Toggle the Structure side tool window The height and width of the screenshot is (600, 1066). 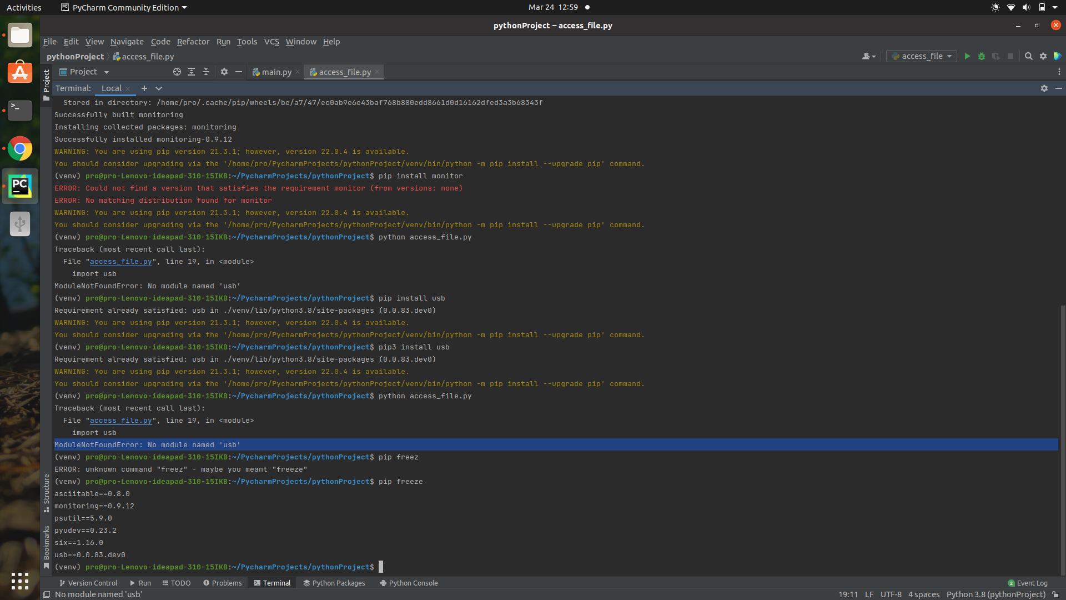(47, 493)
